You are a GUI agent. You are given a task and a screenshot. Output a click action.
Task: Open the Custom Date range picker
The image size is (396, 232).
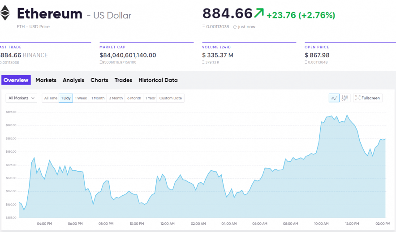tap(170, 98)
